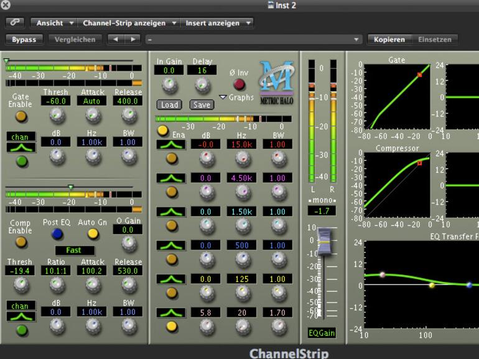Click the Vergleichen compare item
Screen dimensions: 479x359
(x=75, y=39)
